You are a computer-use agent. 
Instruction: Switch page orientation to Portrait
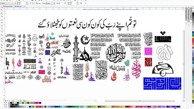click(30, 3)
